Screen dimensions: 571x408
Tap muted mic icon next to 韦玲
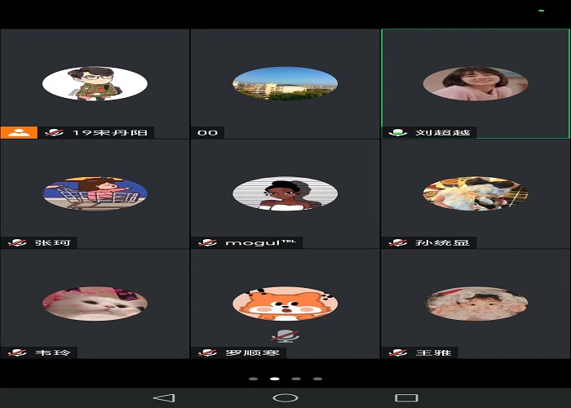17,353
